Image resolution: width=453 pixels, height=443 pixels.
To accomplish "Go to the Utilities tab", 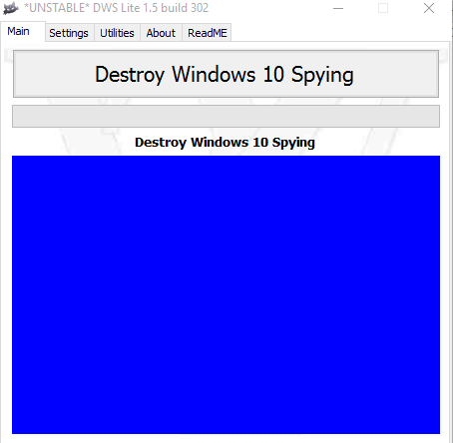I will pos(117,33).
